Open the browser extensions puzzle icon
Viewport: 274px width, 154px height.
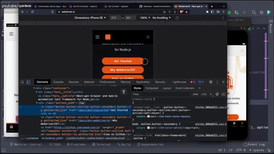click(x=207, y=12)
